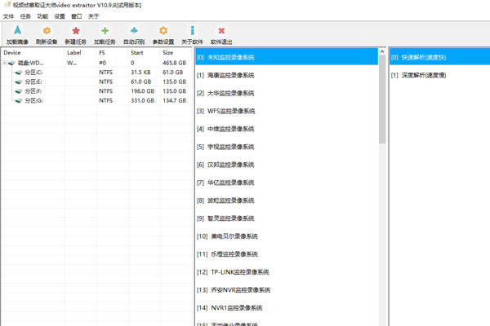This screenshot has height=326, width=490.
Task: Select [0] 未知监控录像系统 in the list
Action: 287,57
